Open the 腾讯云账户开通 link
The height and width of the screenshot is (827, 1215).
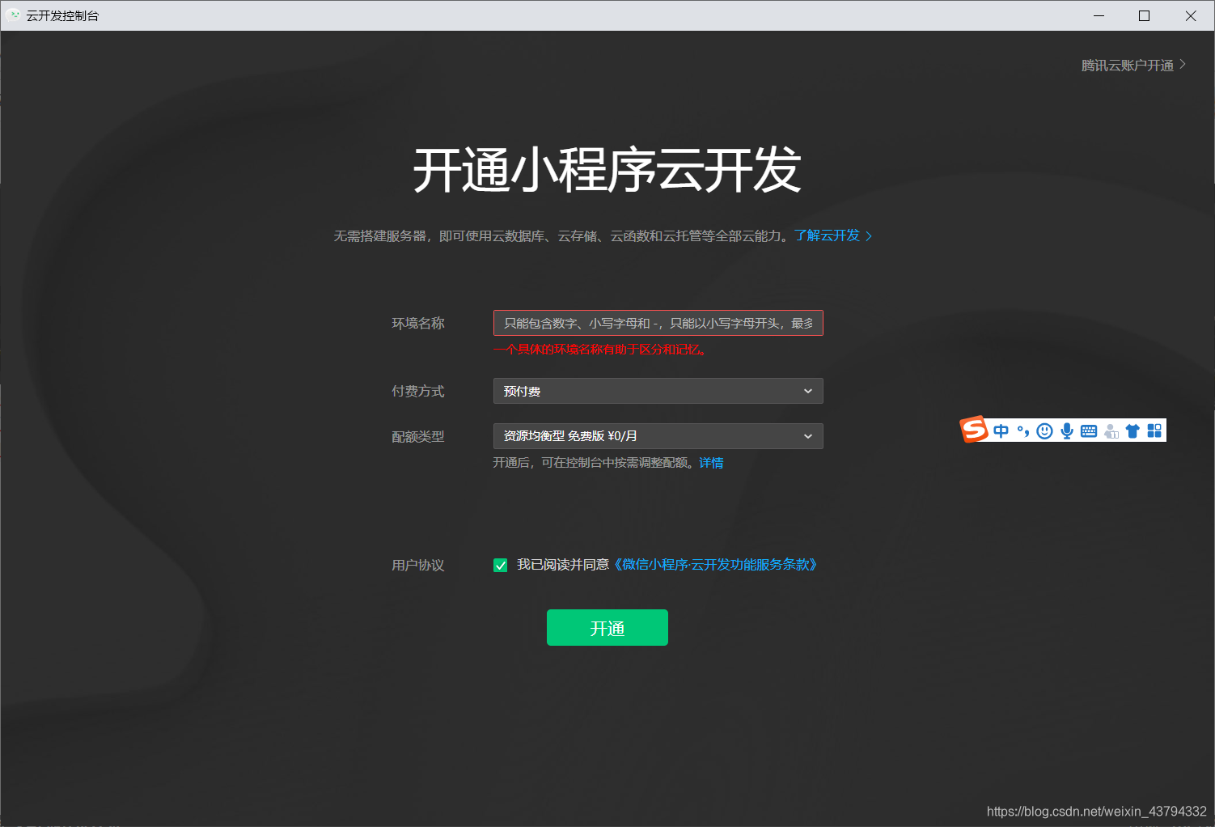click(1134, 65)
